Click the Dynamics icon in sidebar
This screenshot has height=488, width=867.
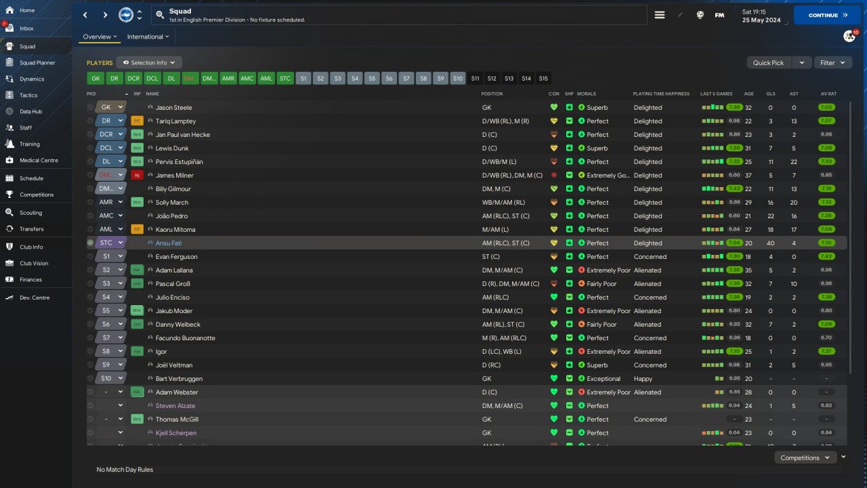[x=9, y=79]
